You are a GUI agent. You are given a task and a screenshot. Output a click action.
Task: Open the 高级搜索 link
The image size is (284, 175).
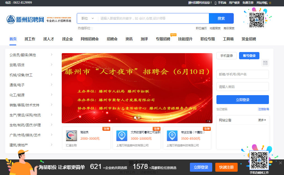click(229, 28)
